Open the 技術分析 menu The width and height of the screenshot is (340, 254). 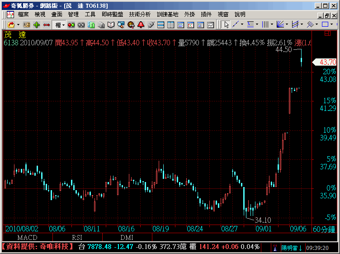[x=139, y=14]
